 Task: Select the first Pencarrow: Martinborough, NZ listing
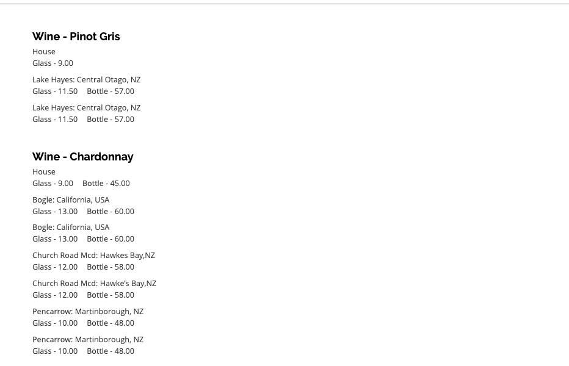(x=88, y=312)
